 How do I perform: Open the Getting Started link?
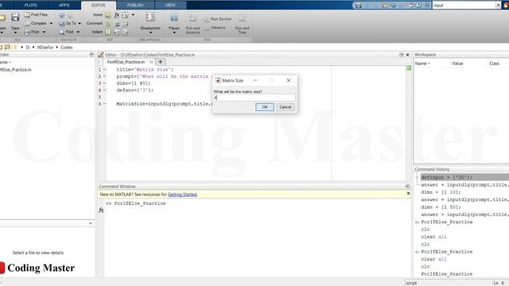point(182,195)
